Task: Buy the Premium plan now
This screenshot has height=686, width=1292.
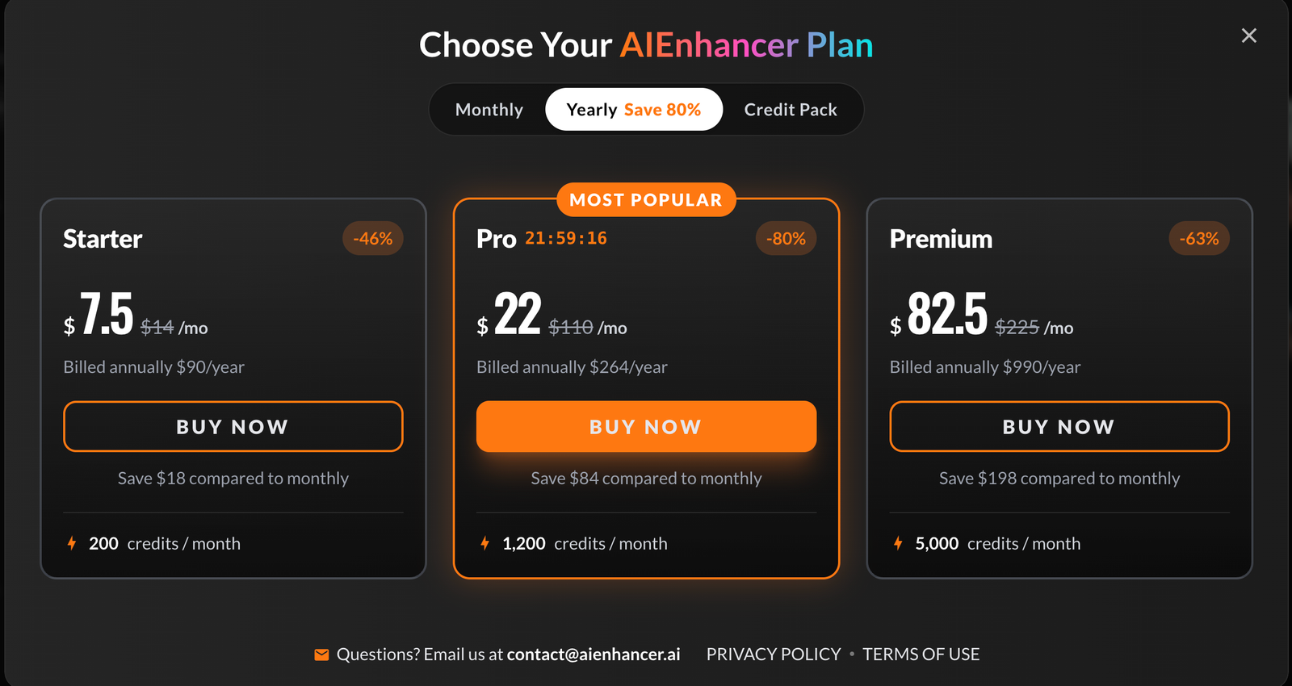Action: point(1059,426)
